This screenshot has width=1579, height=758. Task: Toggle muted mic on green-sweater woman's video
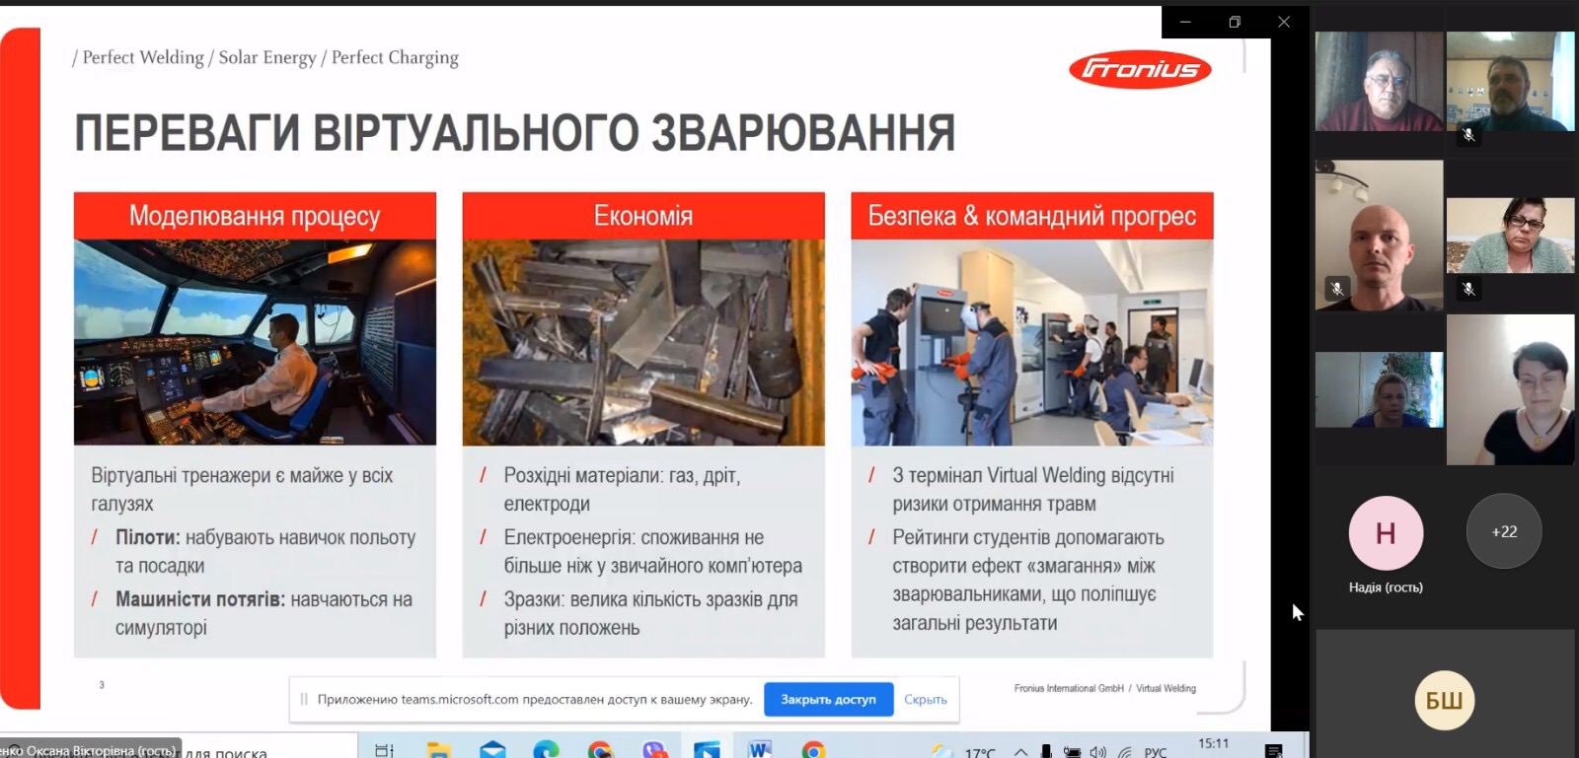coord(1468,289)
